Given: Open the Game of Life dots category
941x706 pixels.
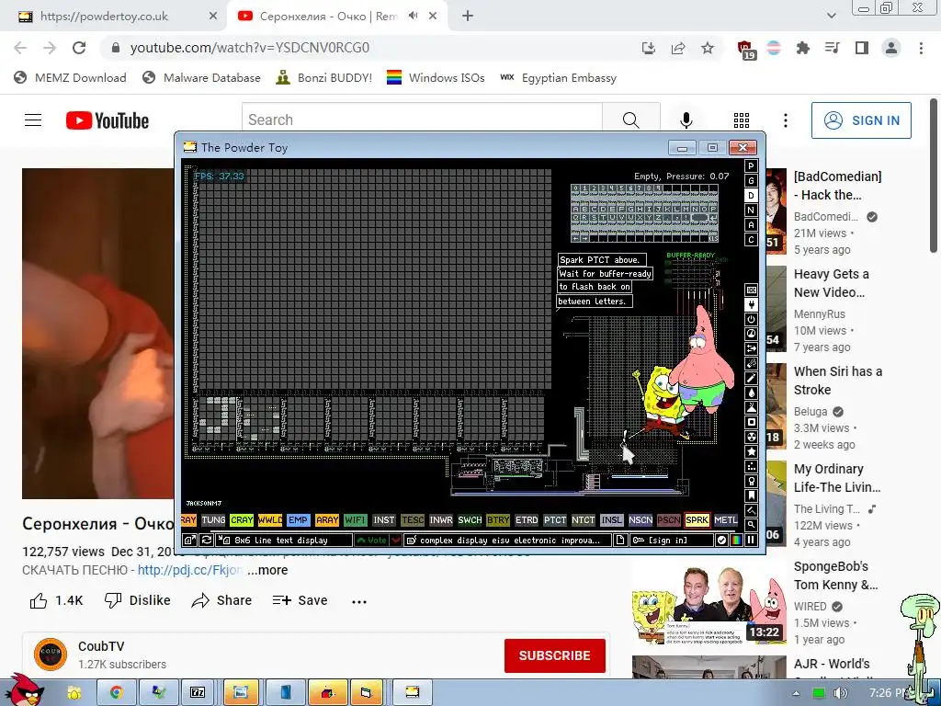Looking at the screenshot, I should (x=751, y=466).
